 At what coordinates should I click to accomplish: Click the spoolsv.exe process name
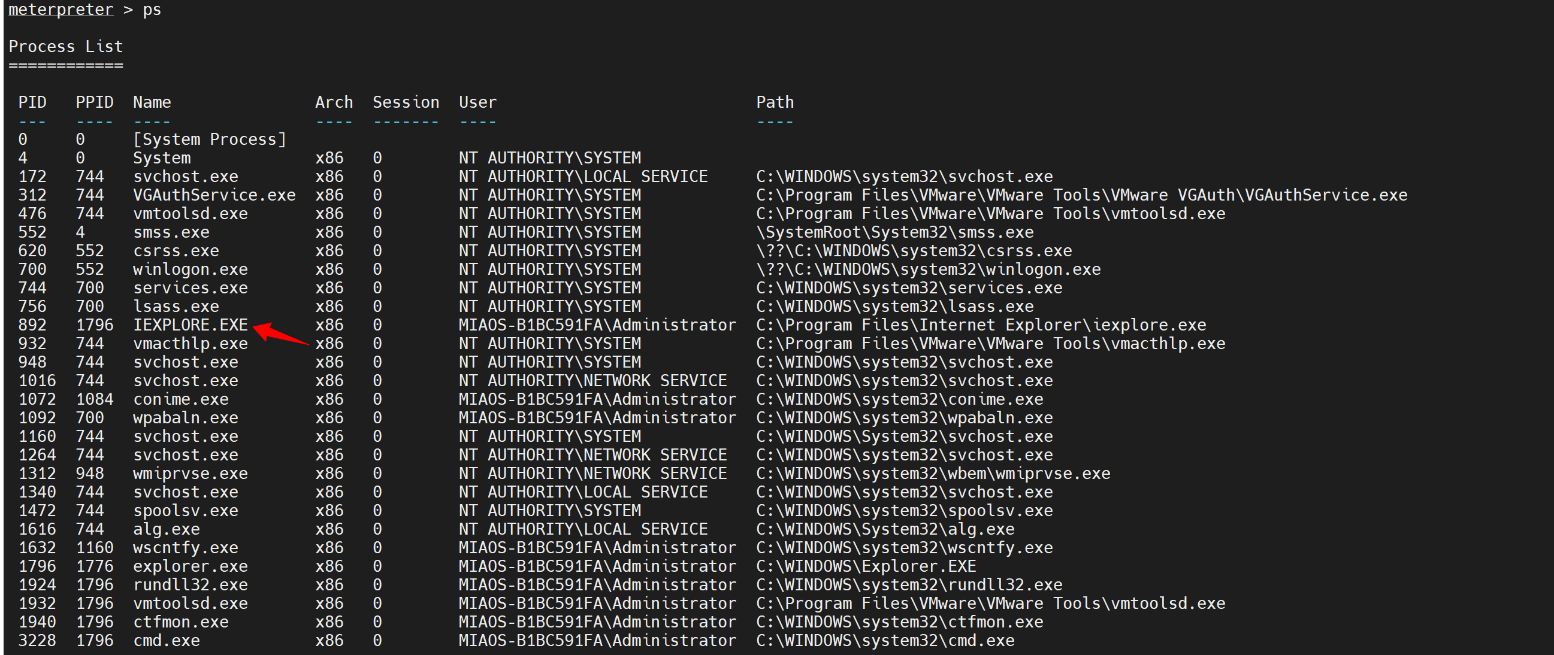coord(185,510)
